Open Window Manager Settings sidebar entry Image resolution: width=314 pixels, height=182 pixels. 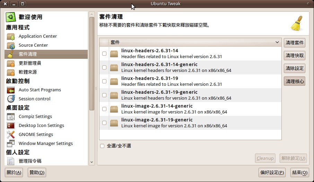pyautogui.click(x=46, y=143)
